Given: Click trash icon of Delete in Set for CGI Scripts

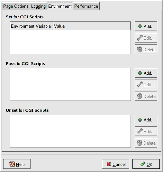Looking at the screenshot, I should tap(140, 50).
